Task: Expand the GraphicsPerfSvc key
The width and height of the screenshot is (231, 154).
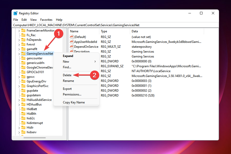Action: [19, 86]
